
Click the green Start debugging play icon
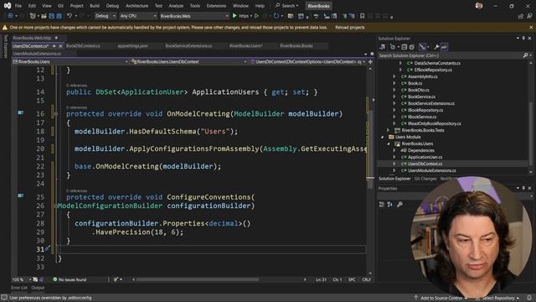click(x=234, y=16)
